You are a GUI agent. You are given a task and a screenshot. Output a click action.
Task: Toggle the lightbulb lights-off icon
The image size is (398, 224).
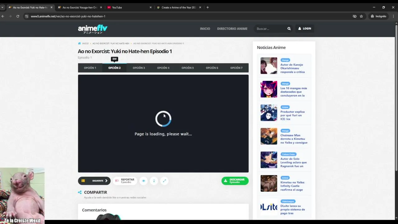(x=154, y=181)
